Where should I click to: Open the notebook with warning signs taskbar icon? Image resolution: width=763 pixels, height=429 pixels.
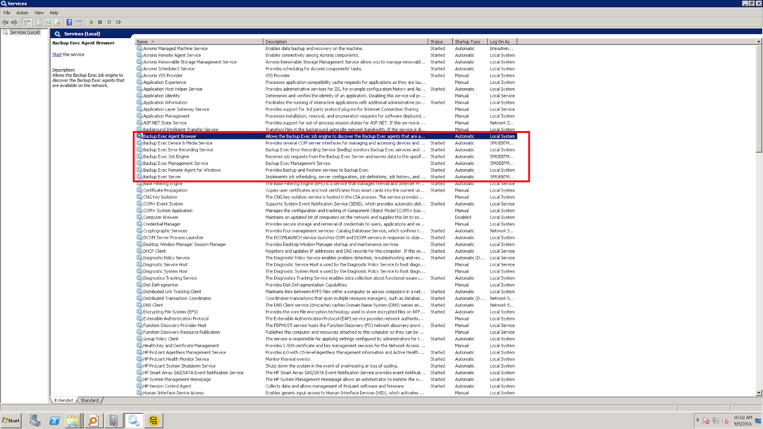coord(113,420)
